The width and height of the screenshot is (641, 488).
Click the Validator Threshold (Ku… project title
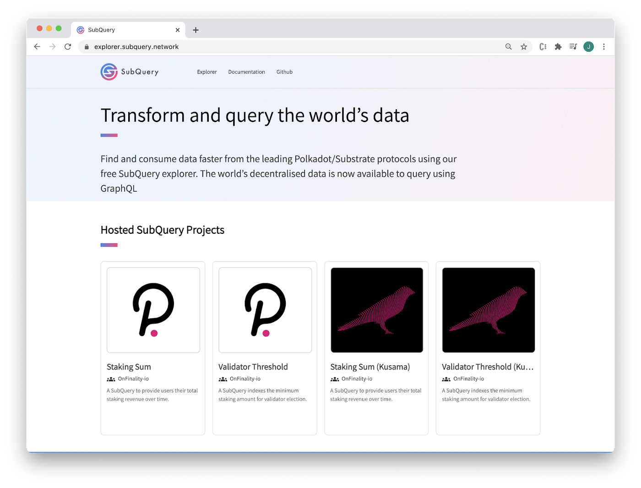488,367
